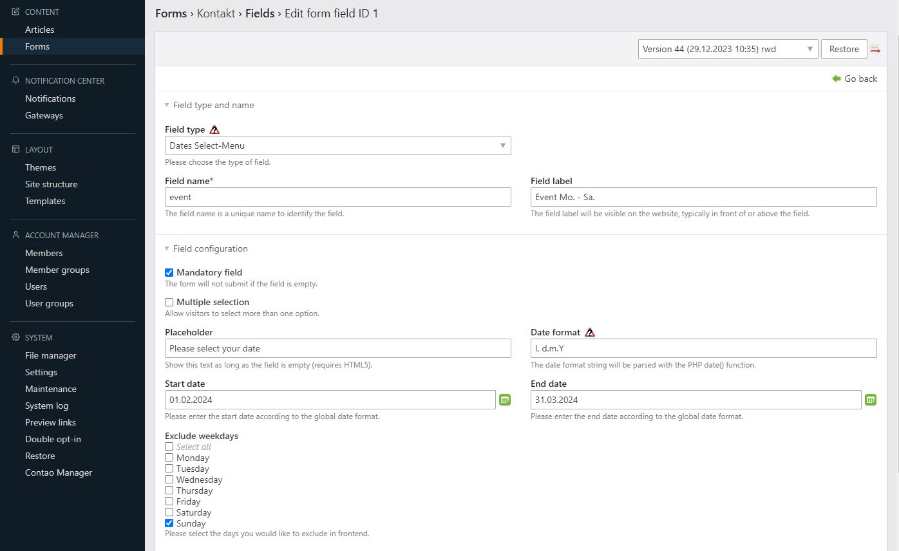
Task: Collapse the ACCOUNT MANAGER sidebar group
Action: tap(62, 235)
